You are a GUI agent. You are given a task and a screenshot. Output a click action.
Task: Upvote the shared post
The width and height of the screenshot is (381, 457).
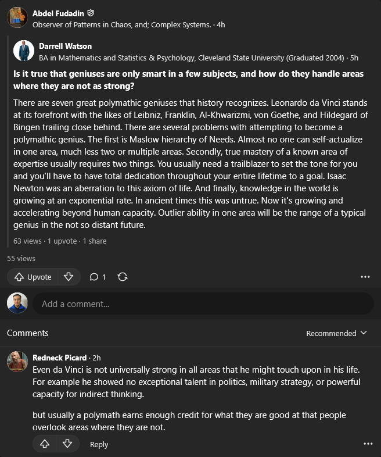[33, 277]
